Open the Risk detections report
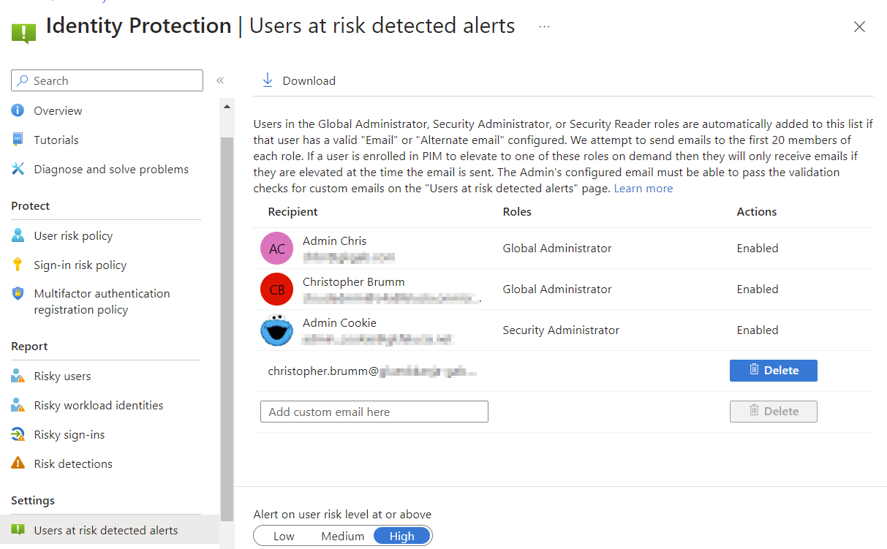The width and height of the screenshot is (887, 549). (73, 463)
